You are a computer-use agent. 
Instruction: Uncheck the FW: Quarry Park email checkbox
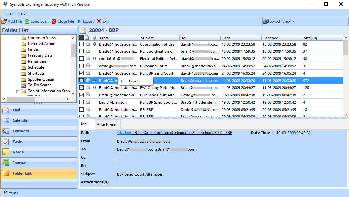point(82,87)
